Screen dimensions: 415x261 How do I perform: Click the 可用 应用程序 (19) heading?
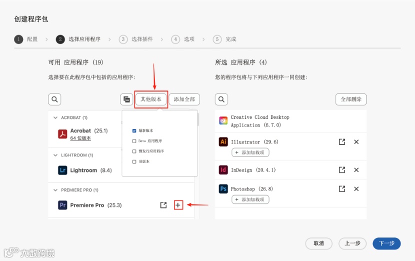pos(75,62)
